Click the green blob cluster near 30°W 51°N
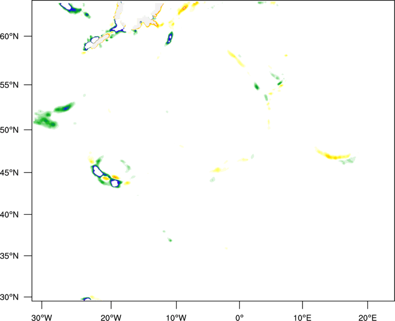 point(46,120)
